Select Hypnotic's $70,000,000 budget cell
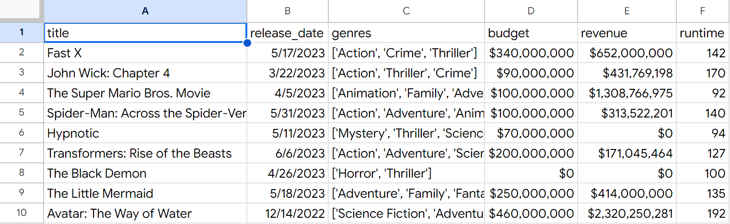 pos(531,133)
